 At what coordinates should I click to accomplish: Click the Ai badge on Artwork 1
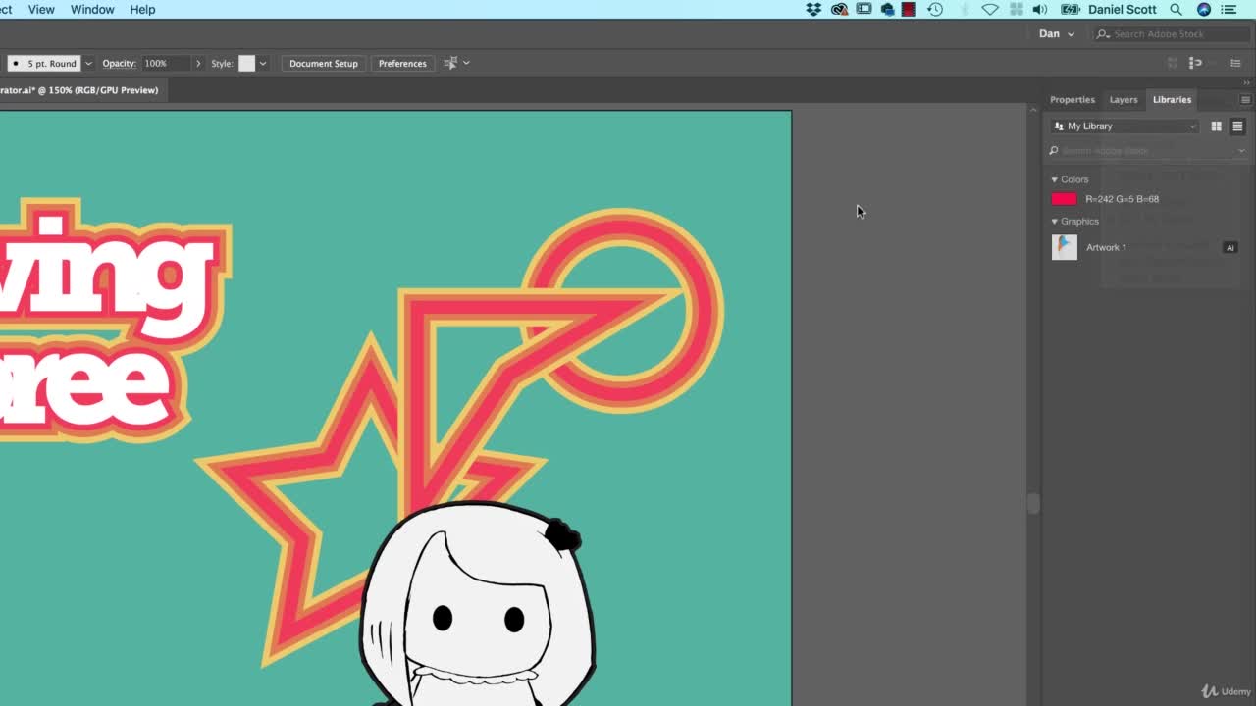1230,248
